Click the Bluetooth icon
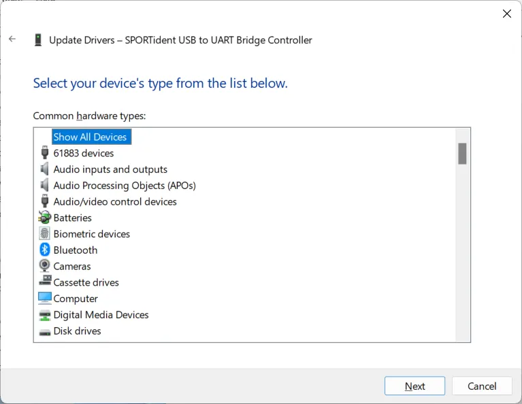Image resolution: width=522 pixels, height=404 pixels. coord(45,250)
